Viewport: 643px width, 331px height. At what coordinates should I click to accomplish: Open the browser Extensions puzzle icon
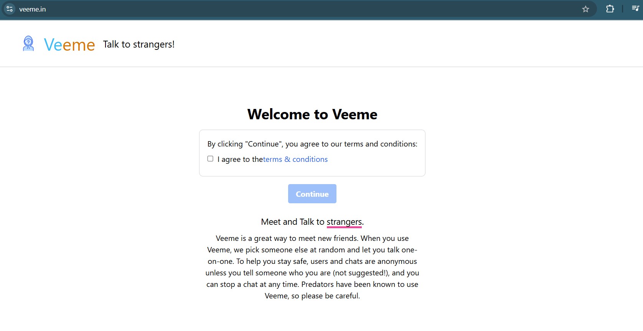coord(610,8)
